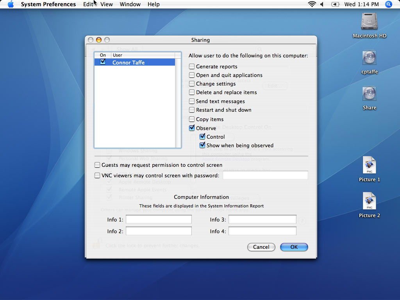Click the Wi-Fi status icon

[x=312, y=4]
